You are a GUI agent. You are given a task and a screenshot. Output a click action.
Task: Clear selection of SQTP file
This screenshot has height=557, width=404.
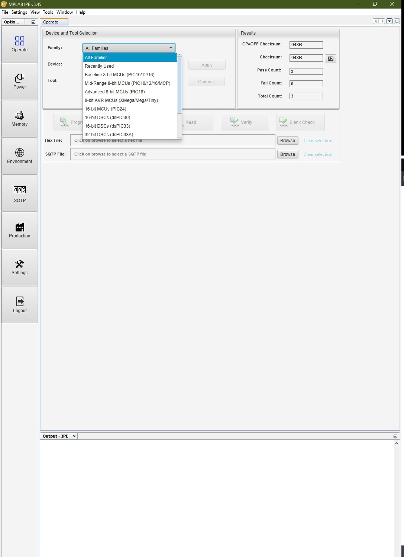(318, 154)
